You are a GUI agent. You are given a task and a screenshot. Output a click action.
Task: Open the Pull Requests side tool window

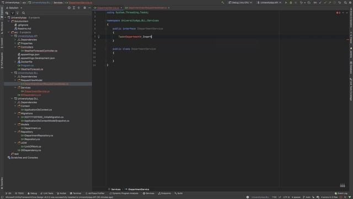pyautogui.click(x=2, y=60)
